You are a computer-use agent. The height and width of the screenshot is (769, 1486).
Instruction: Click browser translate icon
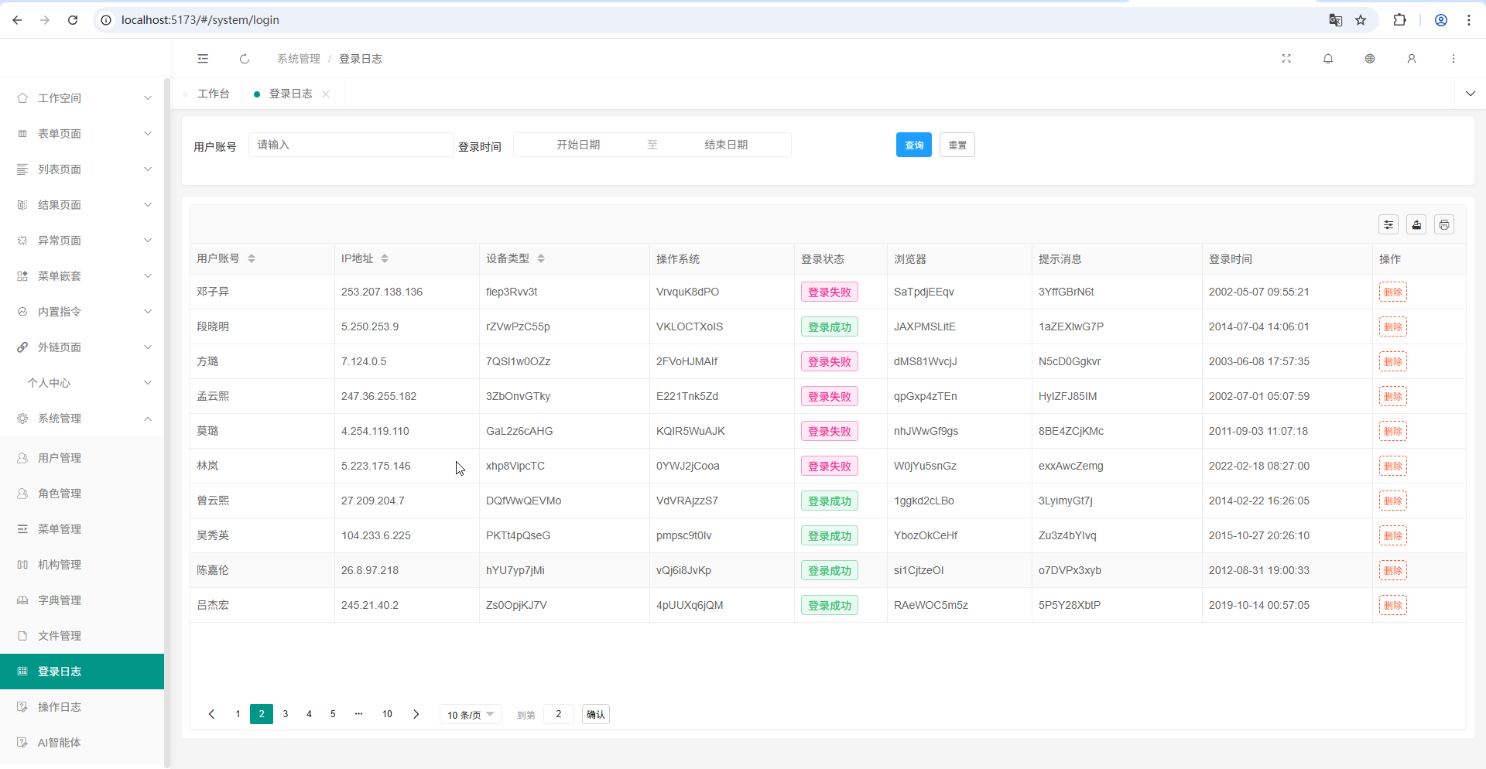[1336, 20]
